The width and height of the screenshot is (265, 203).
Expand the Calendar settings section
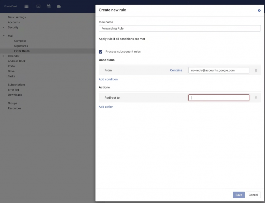tap(3, 56)
